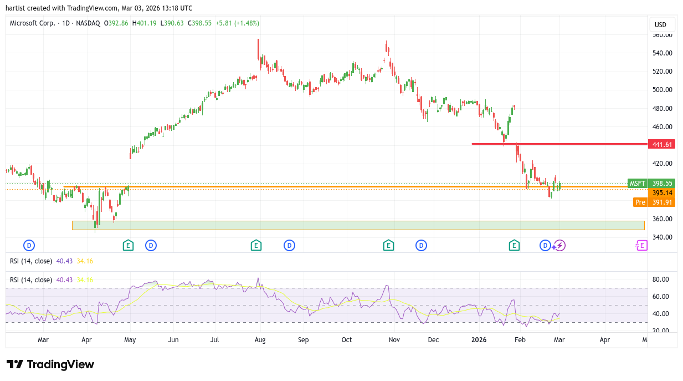Select the red 441.61 price label

click(662, 144)
